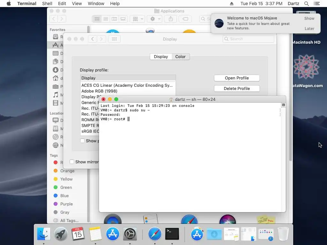Open the Shell menu
Screen dimensions: 327x245
(x=47, y=4)
